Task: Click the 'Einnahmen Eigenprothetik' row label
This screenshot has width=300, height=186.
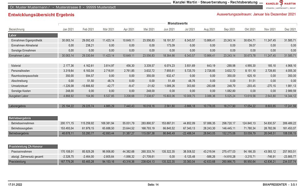Action: pyautogui.click(x=27, y=40)
